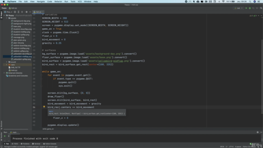Open the VCS menu

click(x=80, y=2)
